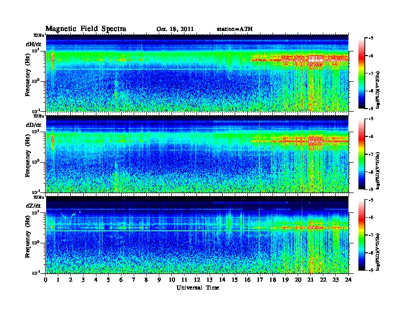Click the hour 9 tick label
This screenshot has height=321, width=415.
coord(159,280)
